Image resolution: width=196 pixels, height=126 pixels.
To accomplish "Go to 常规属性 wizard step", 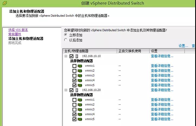I will tap(15, 34).
